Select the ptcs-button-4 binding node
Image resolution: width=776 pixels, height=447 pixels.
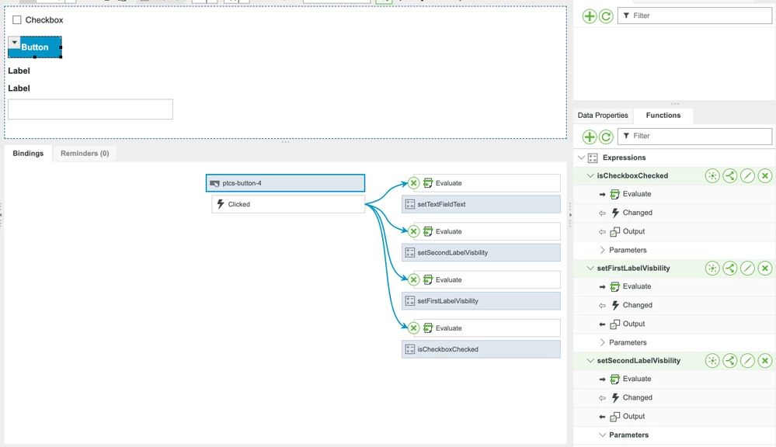tap(286, 183)
